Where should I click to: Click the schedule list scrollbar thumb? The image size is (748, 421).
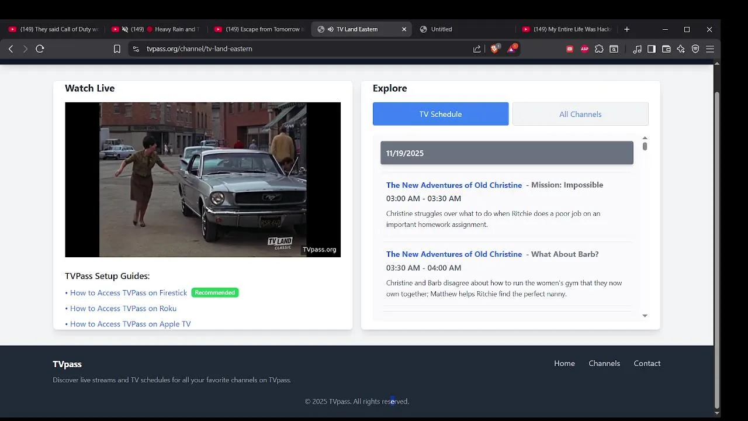click(645, 146)
